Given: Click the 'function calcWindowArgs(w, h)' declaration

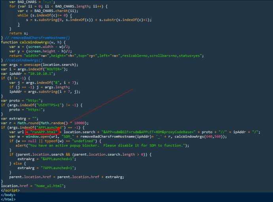Looking at the screenshot, I should [33, 42].
